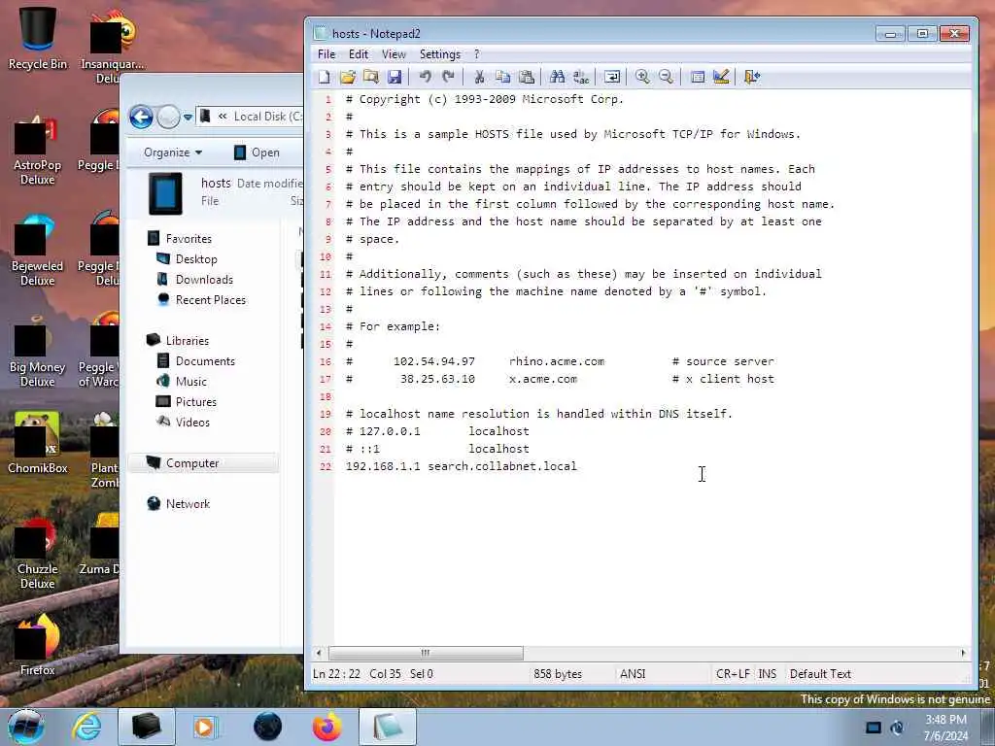The image size is (995, 746).
Task: Paste from clipboard toolbar icon
Action: click(x=526, y=77)
